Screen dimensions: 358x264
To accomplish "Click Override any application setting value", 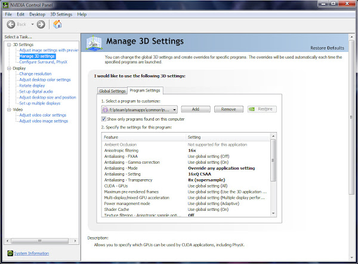I will tap(221, 168).
